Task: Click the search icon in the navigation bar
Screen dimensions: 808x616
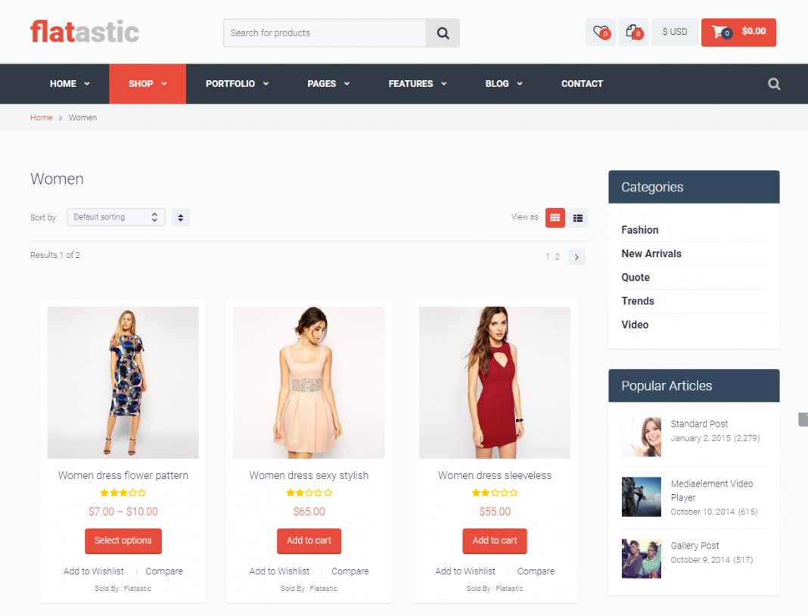Action: point(773,83)
